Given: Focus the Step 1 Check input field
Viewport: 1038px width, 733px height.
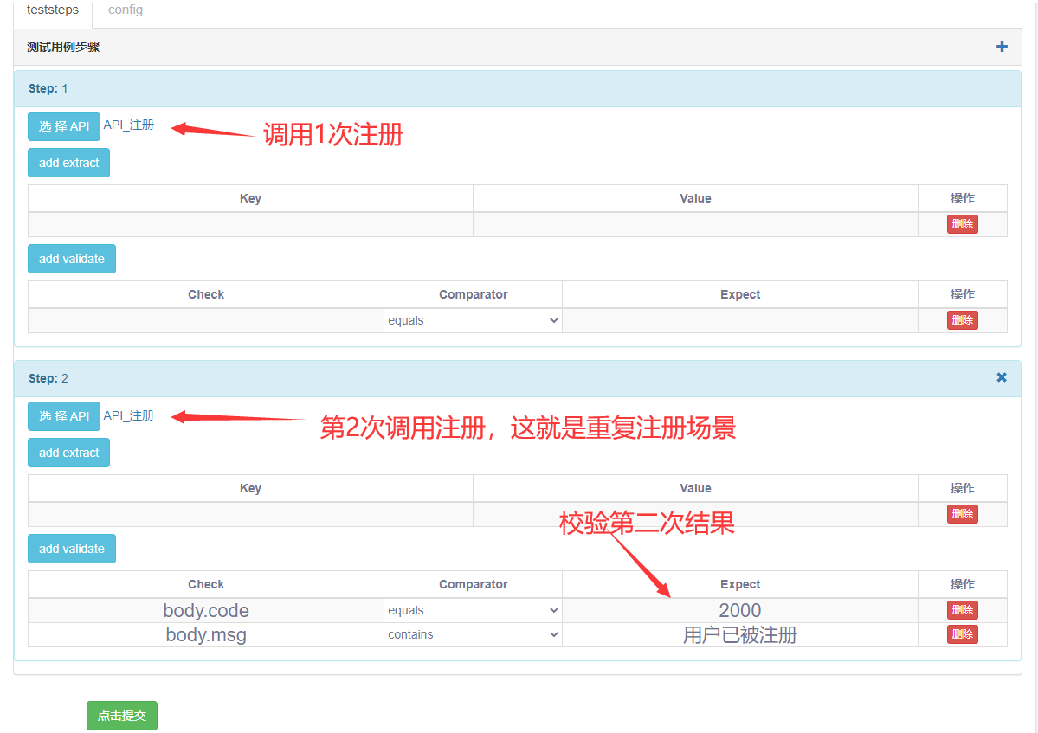Looking at the screenshot, I should pyautogui.click(x=206, y=320).
